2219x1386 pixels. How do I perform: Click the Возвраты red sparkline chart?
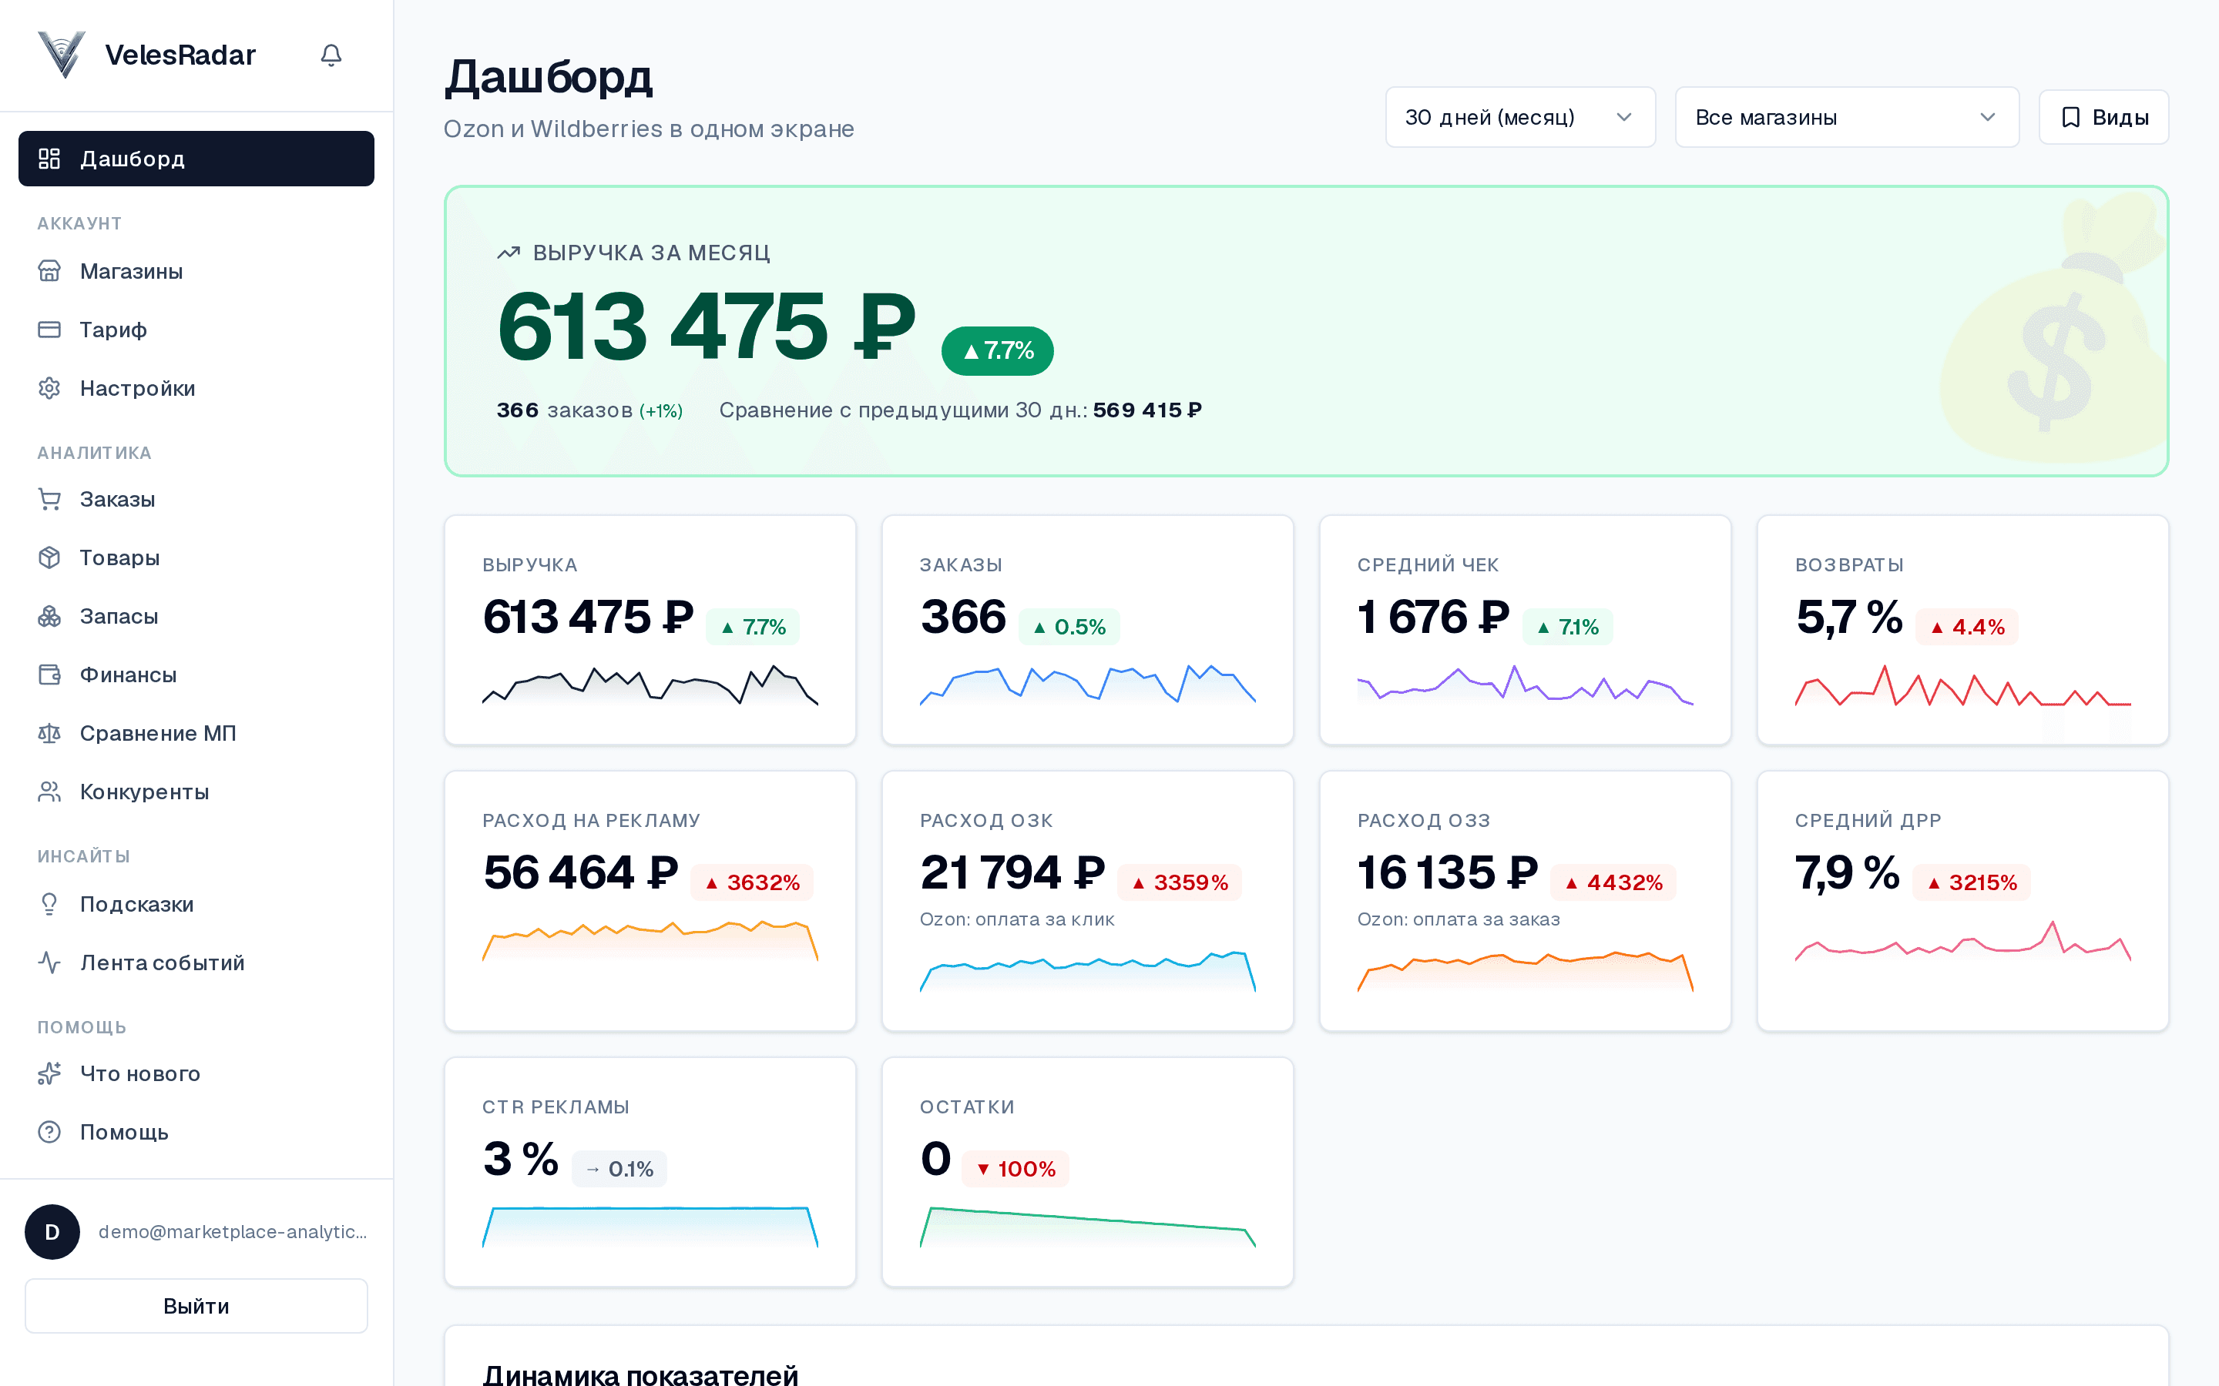[x=1962, y=685]
